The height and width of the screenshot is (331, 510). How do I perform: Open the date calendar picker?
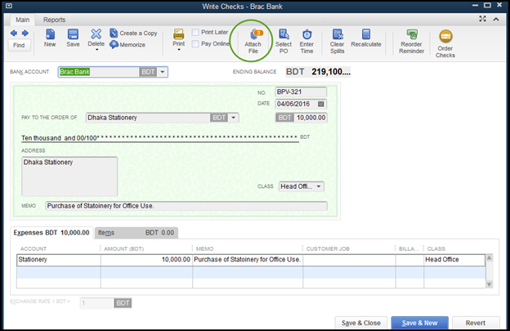321,104
